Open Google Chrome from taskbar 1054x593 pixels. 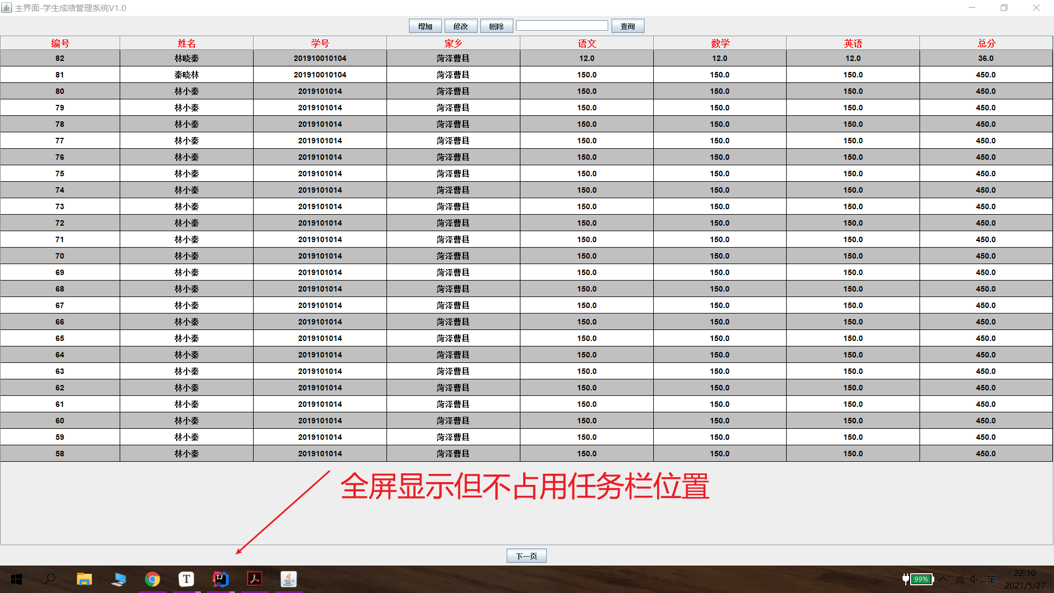[152, 579]
